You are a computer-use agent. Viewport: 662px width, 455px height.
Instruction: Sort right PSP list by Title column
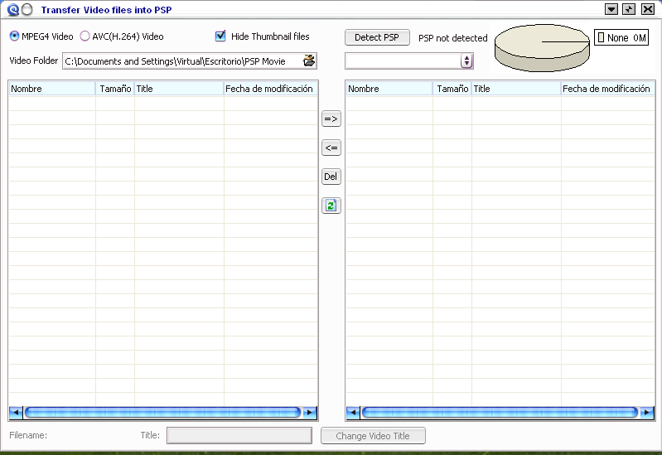[516, 89]
